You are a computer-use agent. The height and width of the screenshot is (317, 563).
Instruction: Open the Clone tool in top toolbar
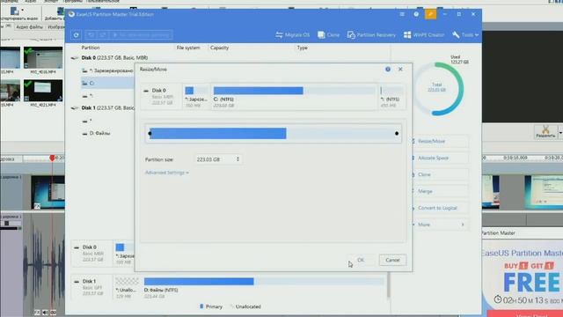(x=328, y=35)
